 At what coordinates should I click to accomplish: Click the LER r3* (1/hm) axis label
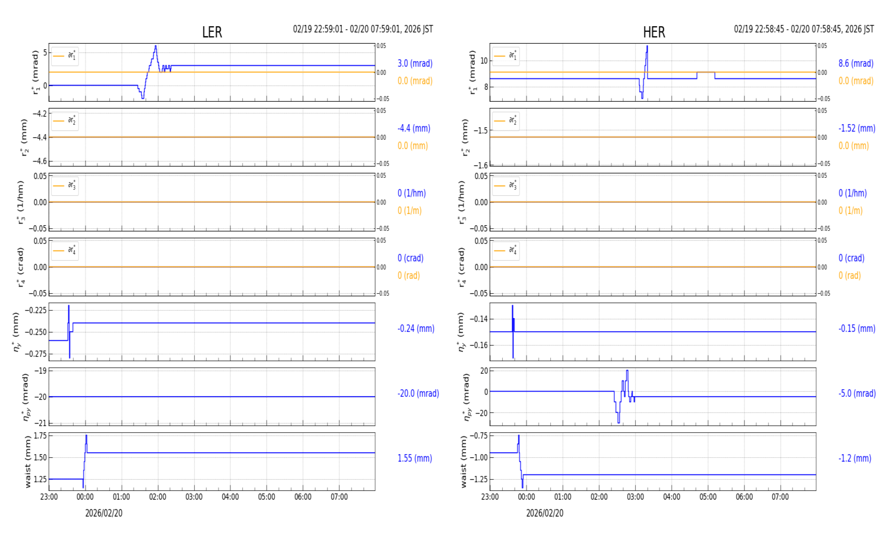click(x=21, y=202)
